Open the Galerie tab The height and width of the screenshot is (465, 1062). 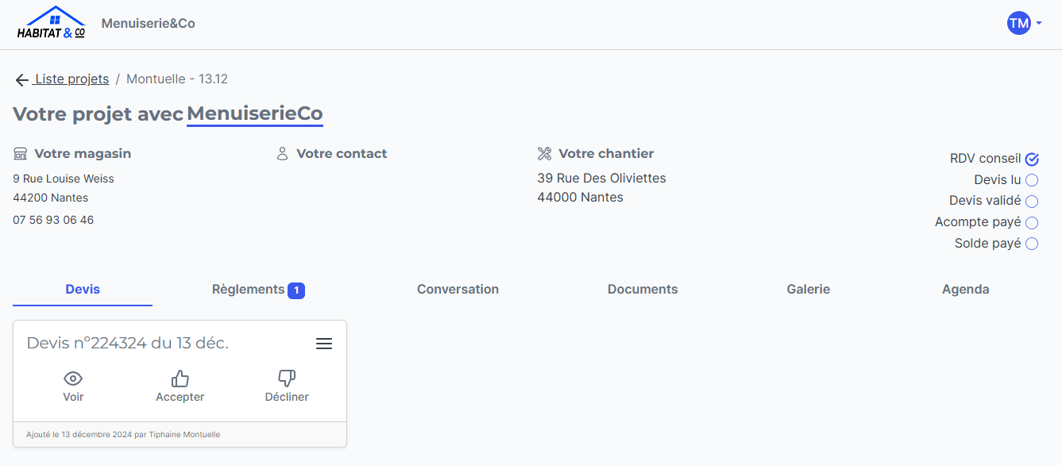[809, 290]
